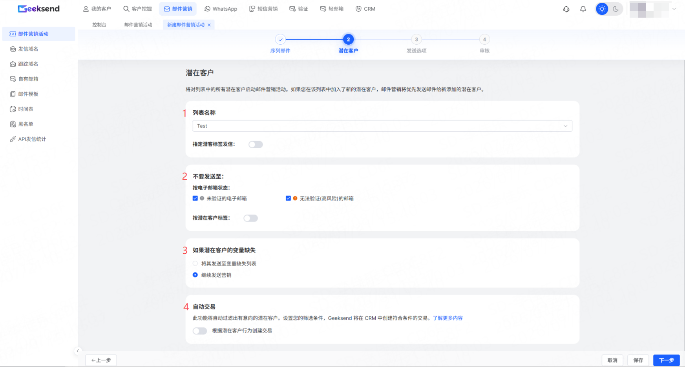Select the 邮件营销 top menu
Screen dimensions: 685x367
click(x=178, y=9)
